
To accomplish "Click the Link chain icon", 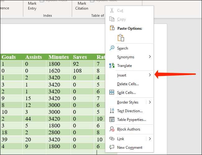I will pyautogui.click(x=112, y=139).
